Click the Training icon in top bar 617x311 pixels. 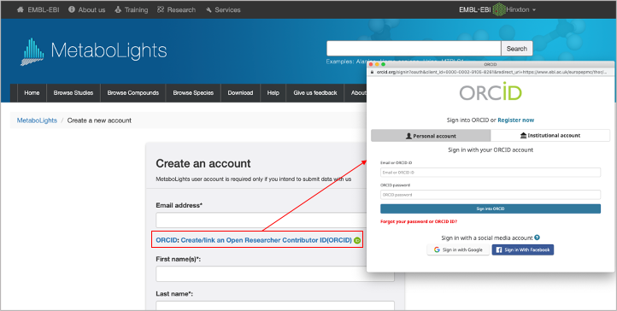pos(118,9)
